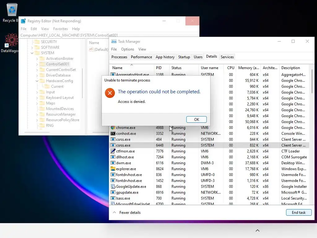This screenshot has width=317, height=238.
Task: Sort by the Memory column header
Action: [x=249, y=68]
